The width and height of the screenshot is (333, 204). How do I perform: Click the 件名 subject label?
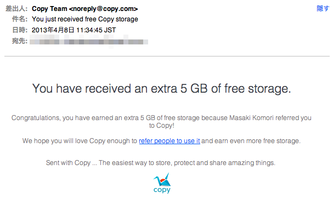(x=20, y=19)
